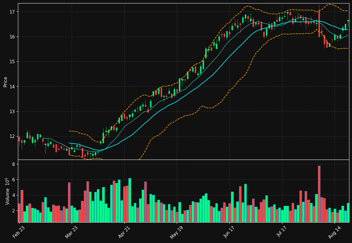
Task: Click the 'Apr 21' date label
Action: 124,232
